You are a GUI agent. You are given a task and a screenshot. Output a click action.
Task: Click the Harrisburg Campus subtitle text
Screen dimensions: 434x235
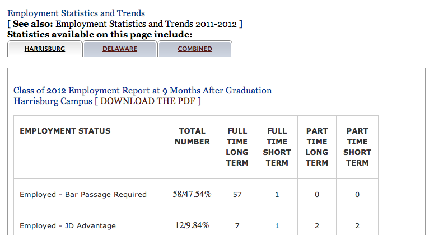click(x=53, y=101)
